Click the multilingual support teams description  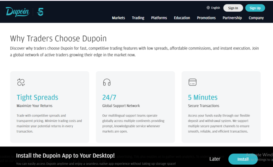point(133,123)
